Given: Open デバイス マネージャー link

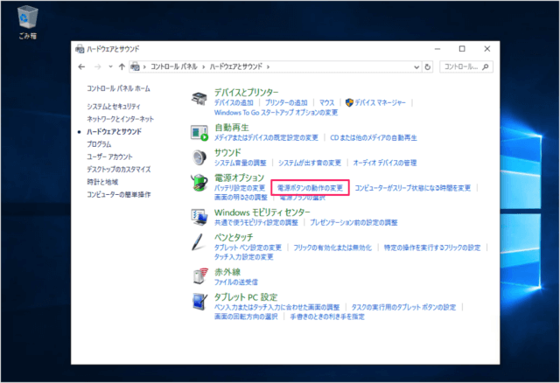Looking at the screenshot, I should click(x=380, y=103).
